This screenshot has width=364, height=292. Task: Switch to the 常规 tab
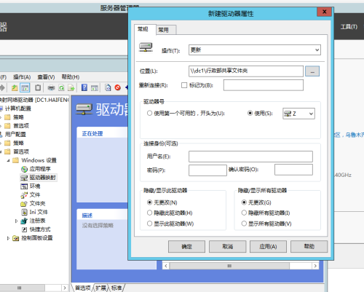[x=145, y=29]
